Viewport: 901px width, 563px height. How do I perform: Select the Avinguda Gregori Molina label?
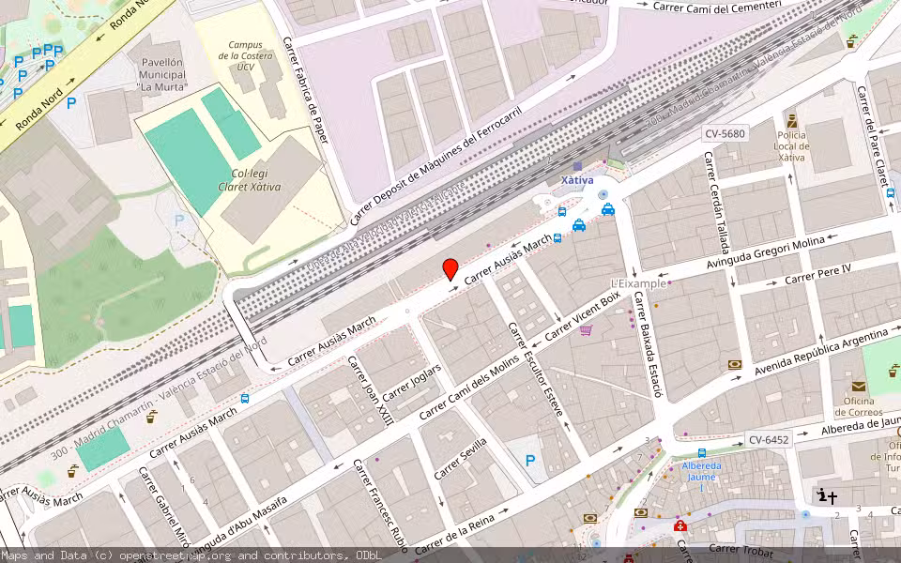pyautogui.click(x=766, y=252)
